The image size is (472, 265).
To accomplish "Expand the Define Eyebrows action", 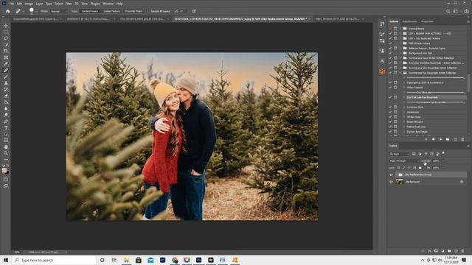I will click(404, 127).
